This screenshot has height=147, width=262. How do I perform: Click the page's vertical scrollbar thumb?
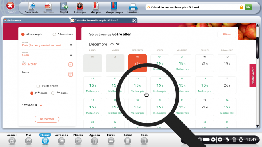coord(258,48)
